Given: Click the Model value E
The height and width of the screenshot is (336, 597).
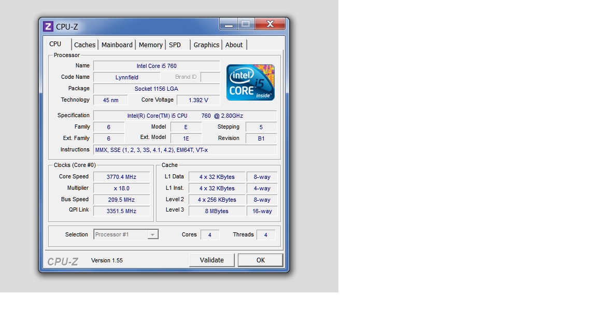Looking at the screenshot, I should pyautogui.click(x=186, y=127).
